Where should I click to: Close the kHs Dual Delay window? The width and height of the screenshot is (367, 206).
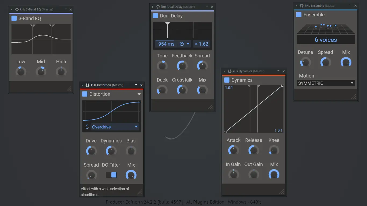pyautogui.click(x=212, y=7)
